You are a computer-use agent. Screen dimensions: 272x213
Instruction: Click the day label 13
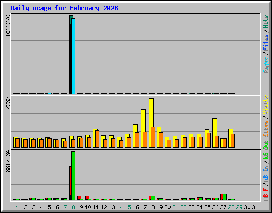(x=112, y=207)
